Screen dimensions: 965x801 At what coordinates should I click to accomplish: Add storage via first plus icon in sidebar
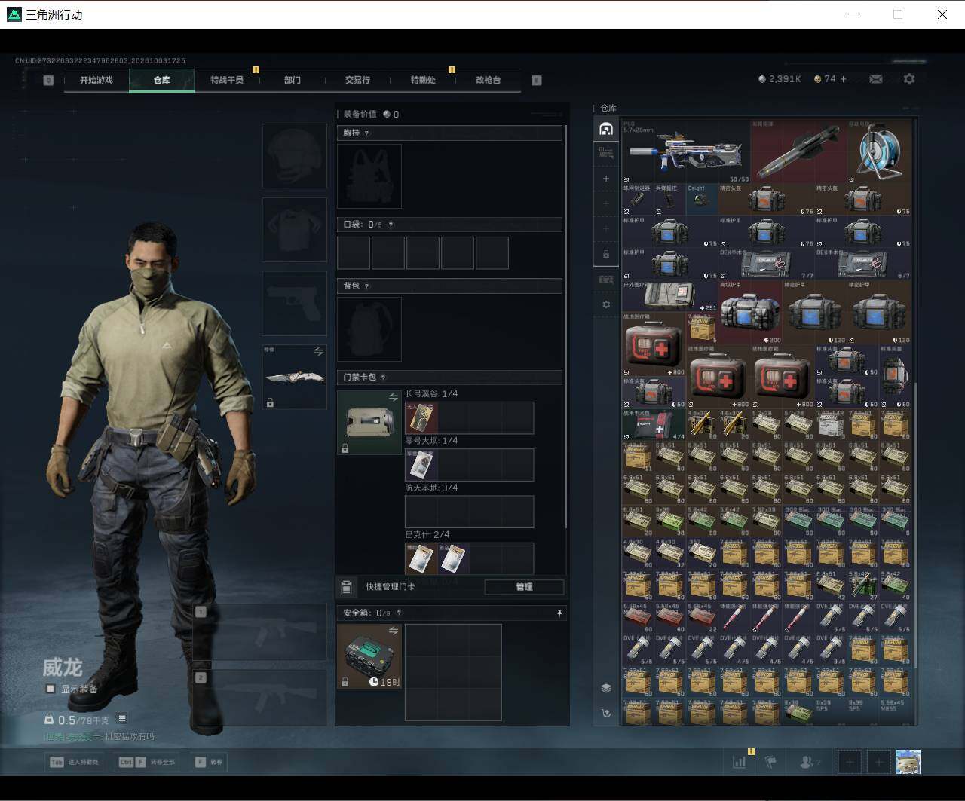tap(606, 179)
